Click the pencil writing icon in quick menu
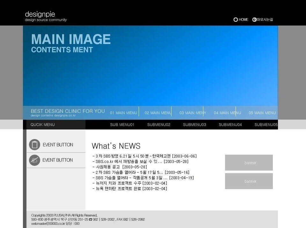The image size is (306, 228). pyautogui.click(x=34, y=160)
